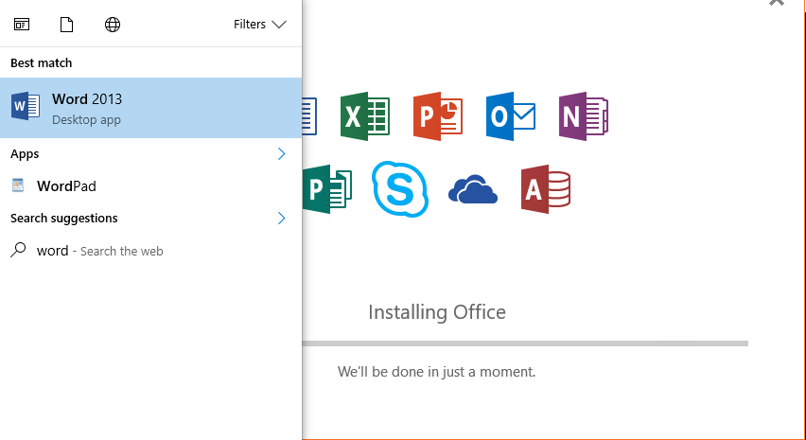Image resolution: width=806 pixels, height=440 pixels.
Task: Select the Documents filter icon
Action: pos(67,25)
